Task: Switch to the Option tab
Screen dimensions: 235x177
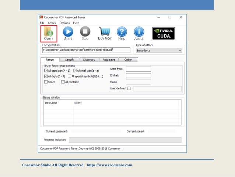Action: coord(128,60)
